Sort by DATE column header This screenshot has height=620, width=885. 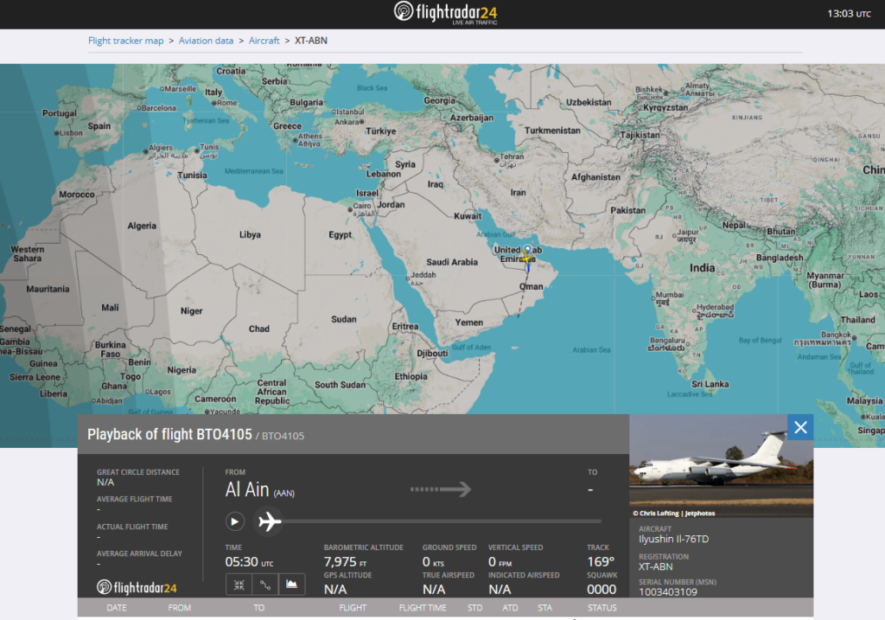(117, 608)
